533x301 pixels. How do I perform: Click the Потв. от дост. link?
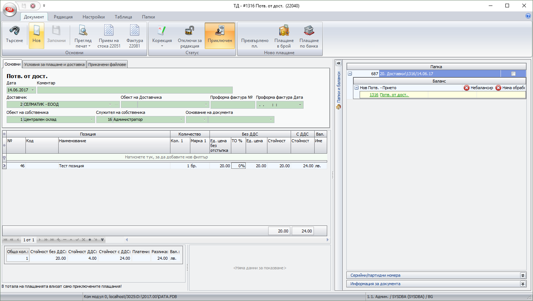[x=394, y=95]
